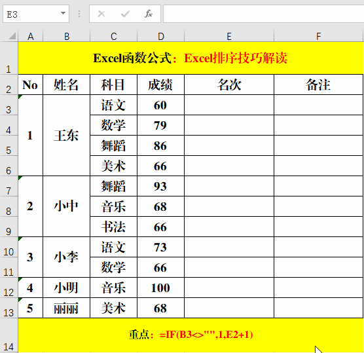Click '语文' in row 3
This screenshot has height=353, width=364.
pos(113,105)
